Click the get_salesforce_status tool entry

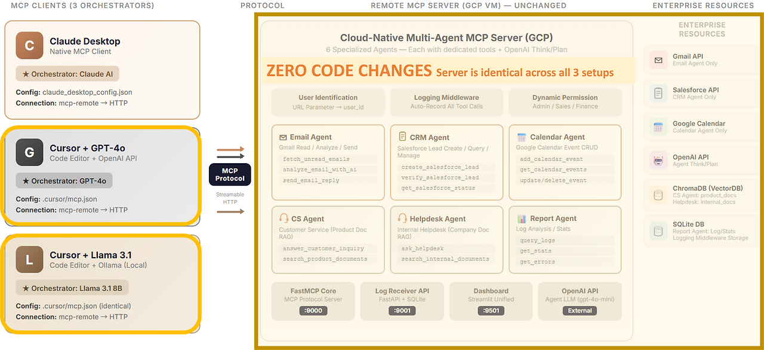click(447, 188)
